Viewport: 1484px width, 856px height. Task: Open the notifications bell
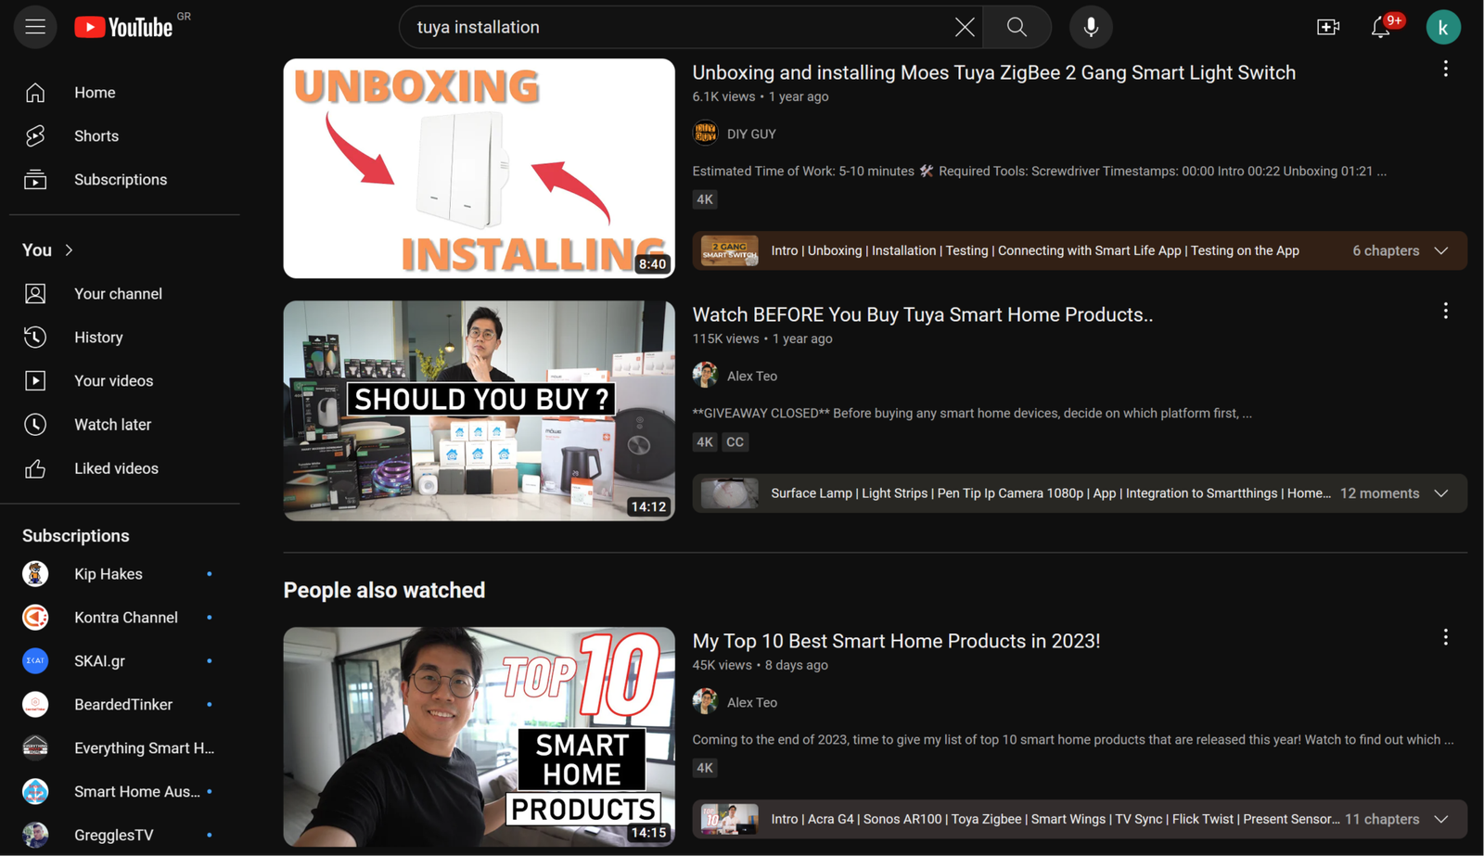(1380, 28)
